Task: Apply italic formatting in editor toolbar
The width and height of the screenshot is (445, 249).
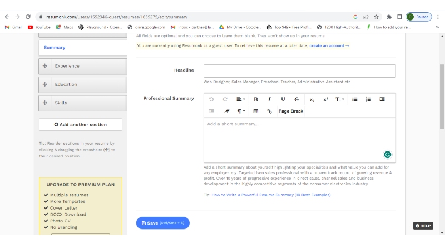Action: pyautogui.click(x=269, y=99)
